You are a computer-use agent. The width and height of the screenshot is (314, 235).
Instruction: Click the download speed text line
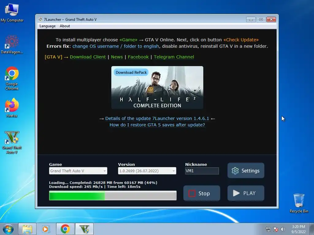pyautogui.click(x=95, y=187)
